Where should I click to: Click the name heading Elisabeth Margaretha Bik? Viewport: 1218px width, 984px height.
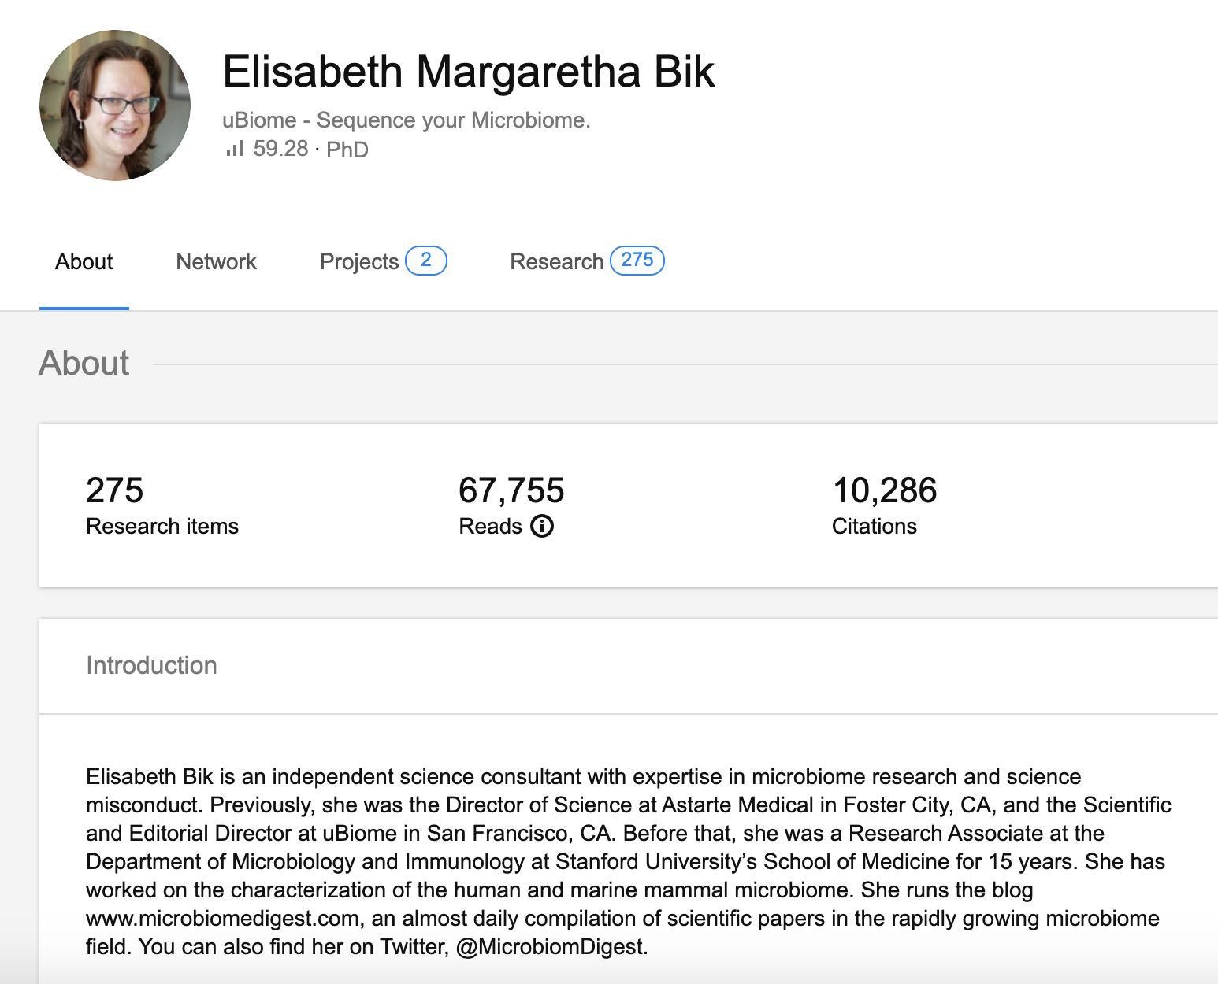[x=468, y=72]
